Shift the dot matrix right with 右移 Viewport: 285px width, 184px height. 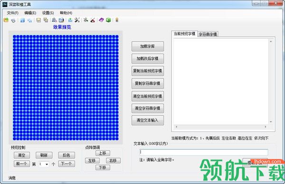(113, 160)
